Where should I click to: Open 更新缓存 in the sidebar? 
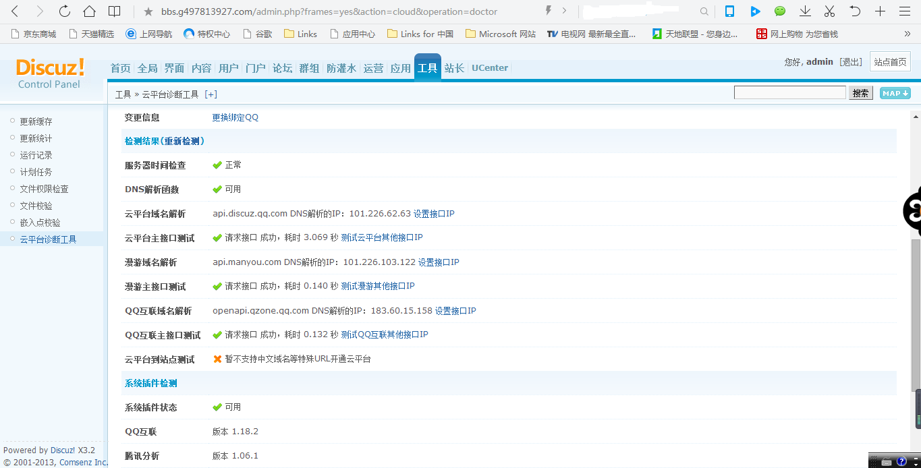(36, 121)
